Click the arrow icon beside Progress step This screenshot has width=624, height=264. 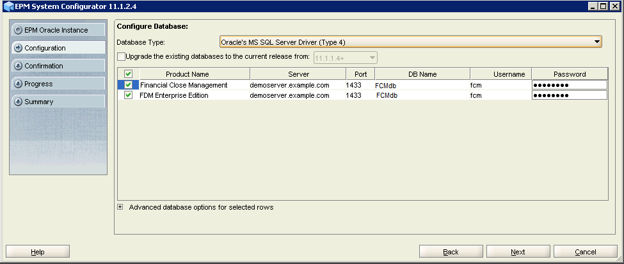pyautogui.click(x=18, y=84)
